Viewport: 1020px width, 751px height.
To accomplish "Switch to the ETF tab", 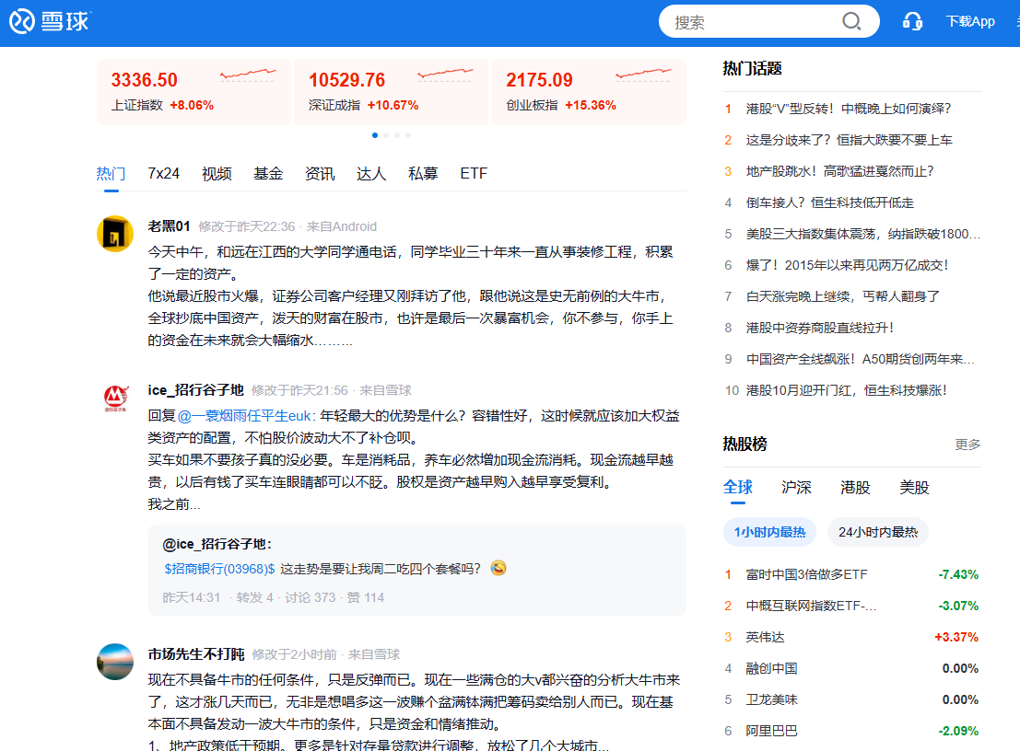I will click(474, 173).
